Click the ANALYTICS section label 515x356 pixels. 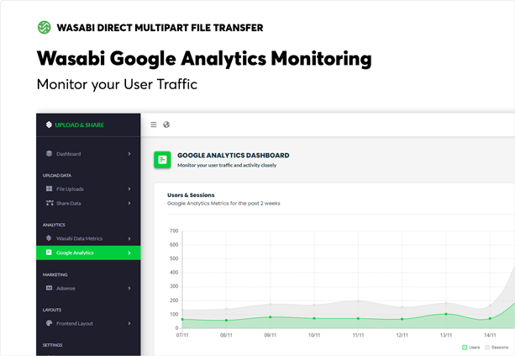pos(54,225)
